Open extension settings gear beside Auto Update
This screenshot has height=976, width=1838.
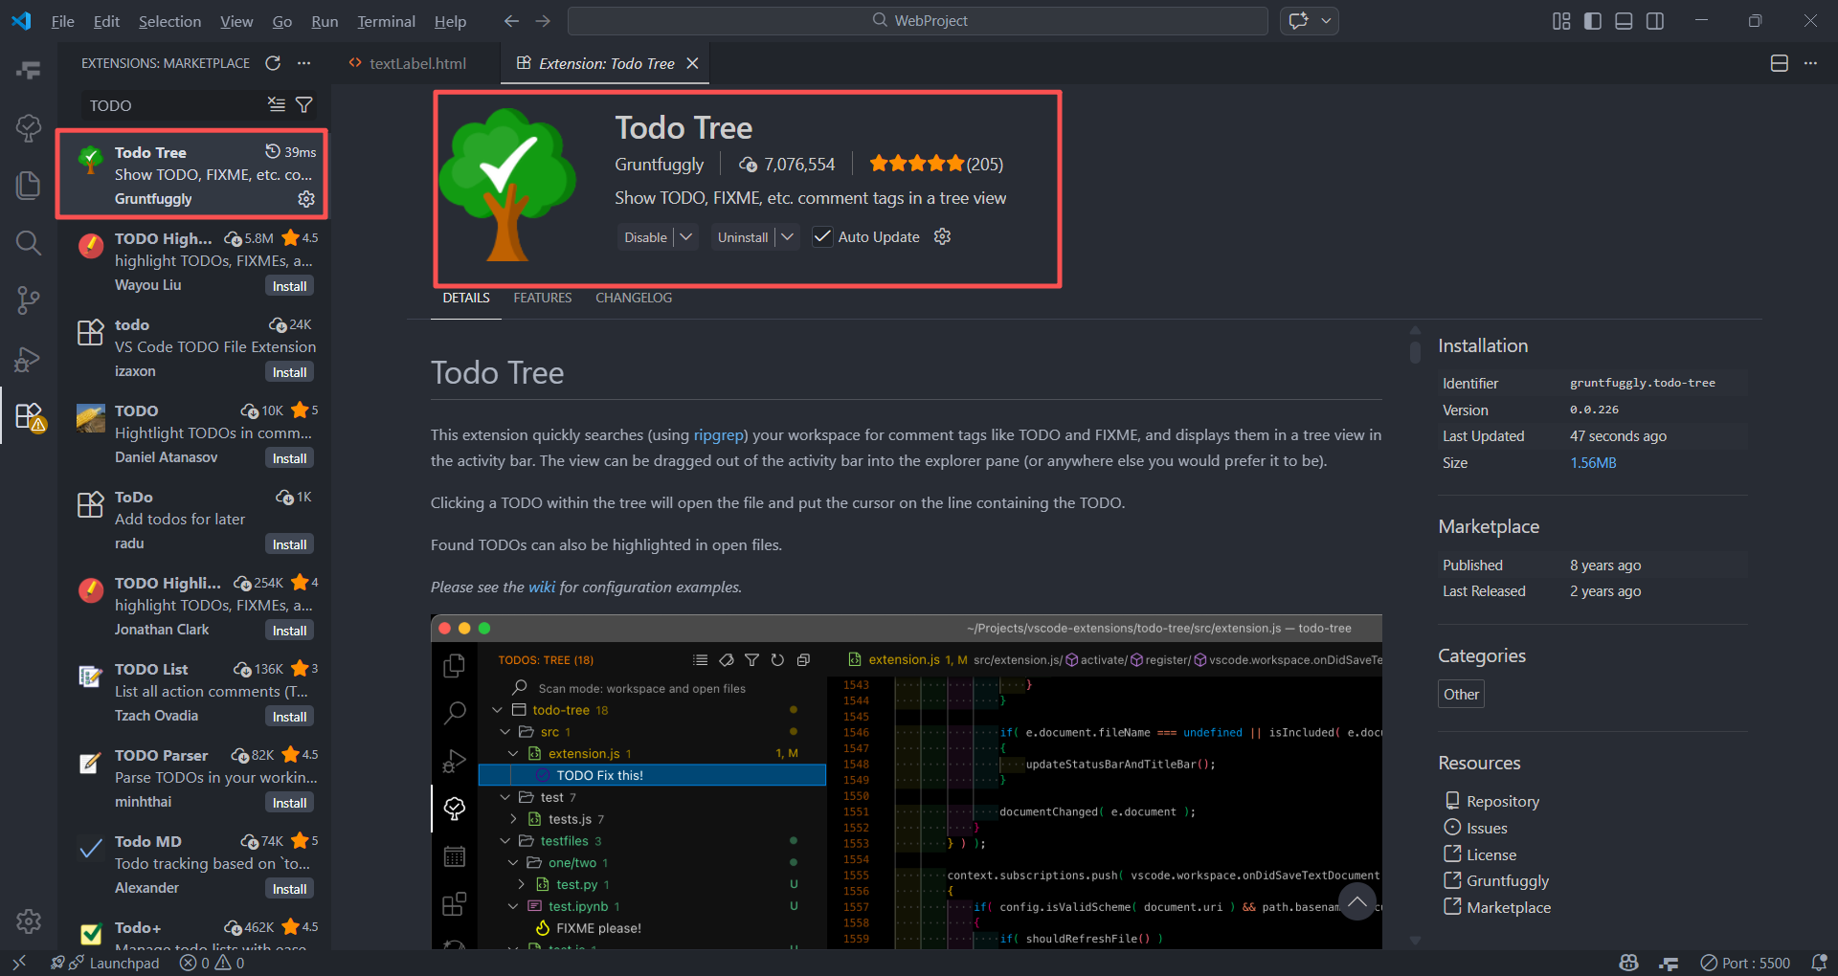pyautogui.click(x=943, y=236)
